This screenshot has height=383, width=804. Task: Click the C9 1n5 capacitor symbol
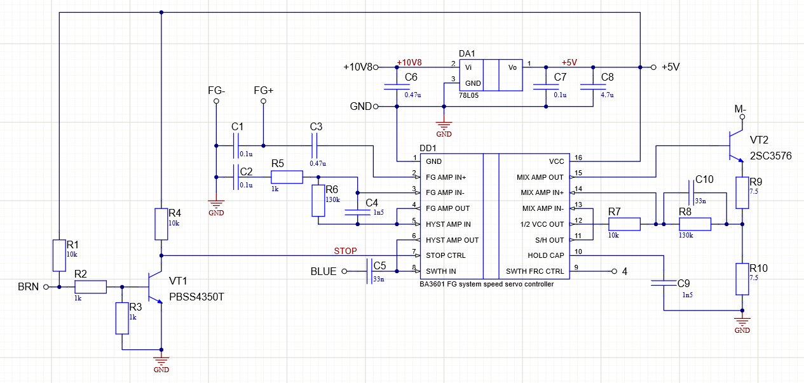pyautogui.click(x=664, y=283)
